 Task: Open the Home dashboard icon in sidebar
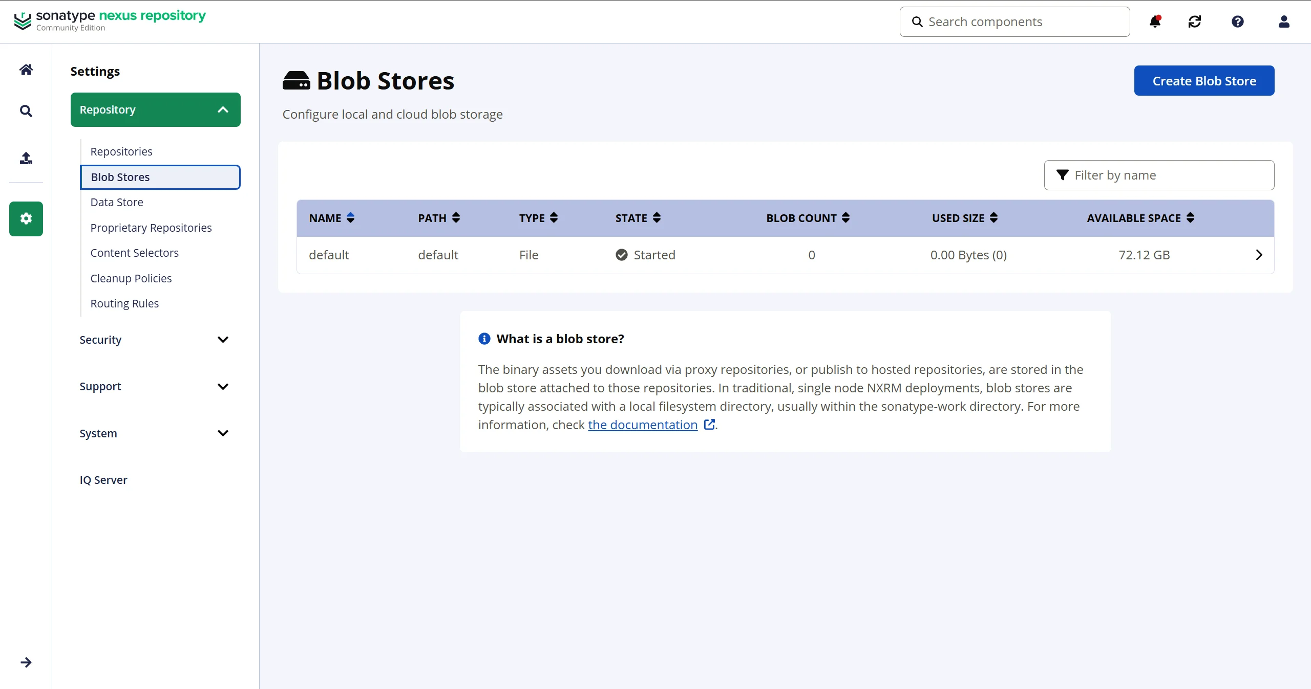pyautogui.click(x=26, y=70)
